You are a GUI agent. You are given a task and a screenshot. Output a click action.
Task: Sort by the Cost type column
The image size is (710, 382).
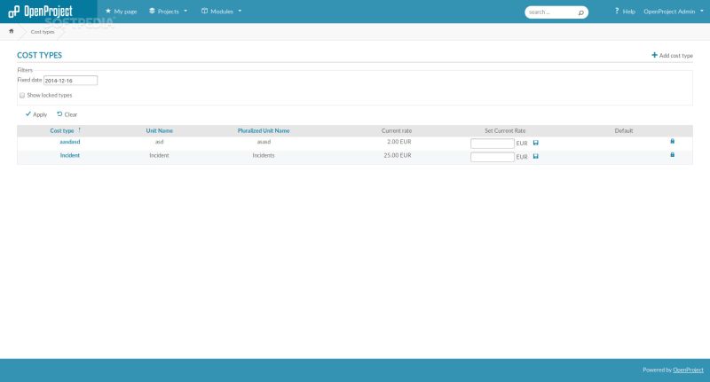click(x=62, y=130)
